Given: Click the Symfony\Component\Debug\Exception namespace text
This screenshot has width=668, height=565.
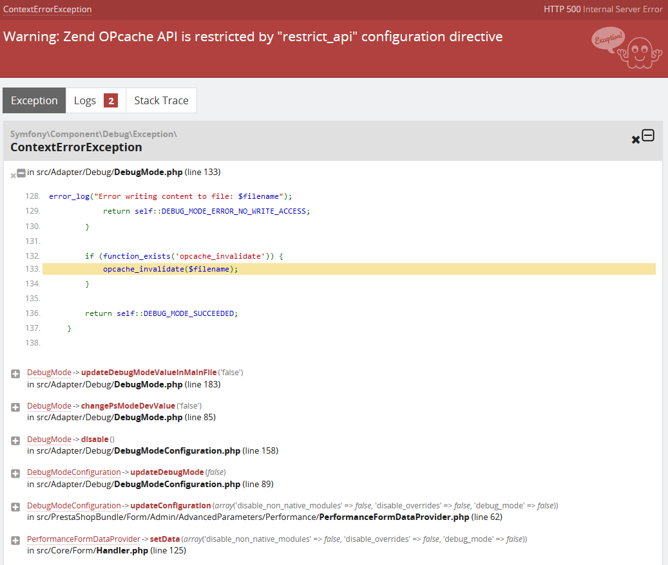Looking at the screenshot, I should coord(93,134).
